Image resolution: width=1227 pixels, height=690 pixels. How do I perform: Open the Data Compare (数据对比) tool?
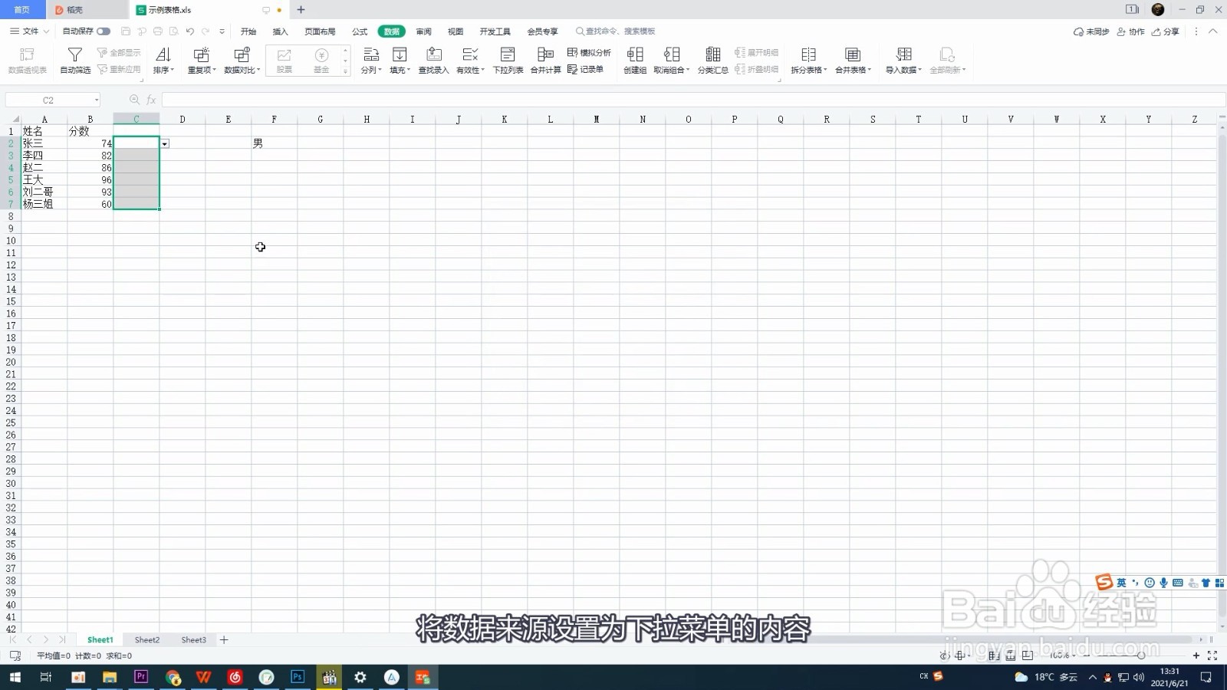pyautogui.click(x=242, y=60)
